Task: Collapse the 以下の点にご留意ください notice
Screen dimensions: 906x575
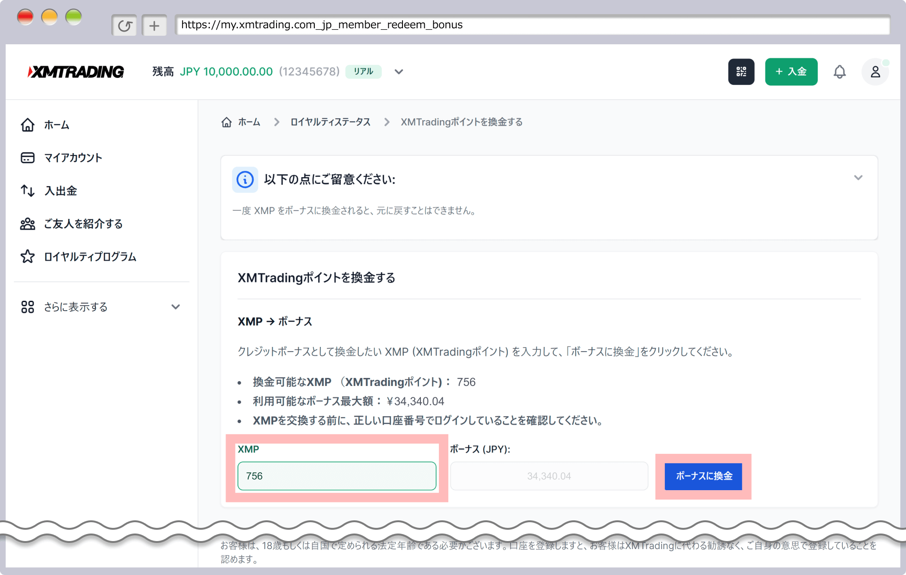Action: click(x=858, y=178)
